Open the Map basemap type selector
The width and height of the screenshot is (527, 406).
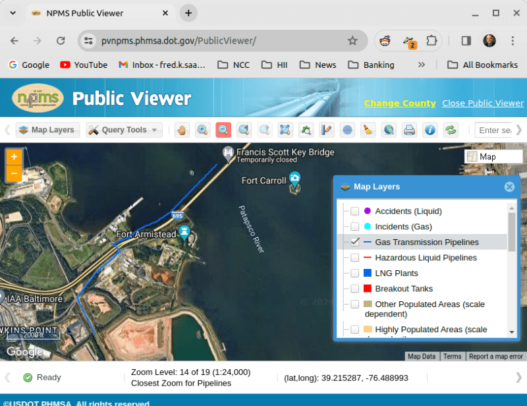coord(493,157)
